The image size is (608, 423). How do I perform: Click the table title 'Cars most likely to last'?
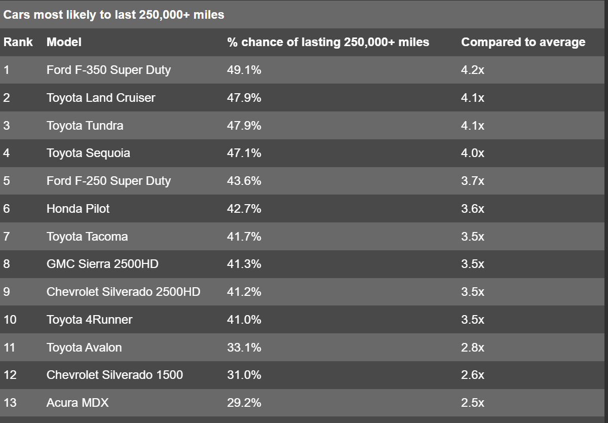[x=113, y=15]
